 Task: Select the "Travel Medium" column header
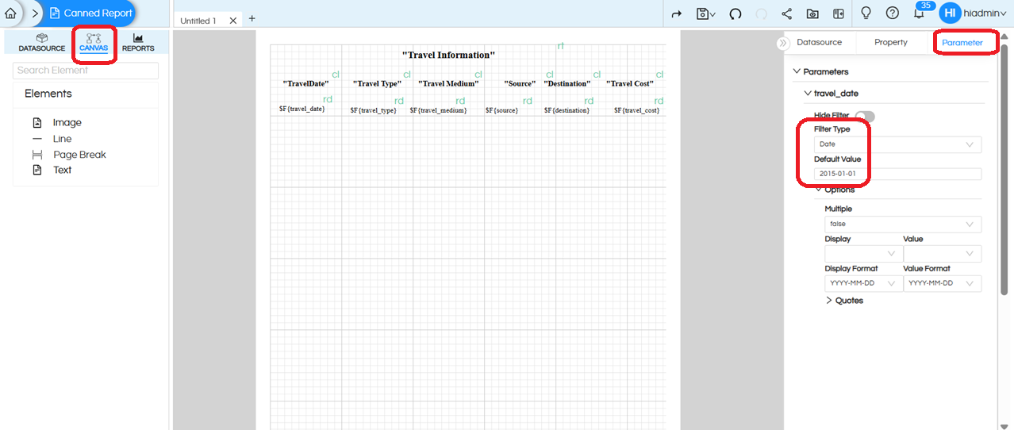click(x=448, y=83)
